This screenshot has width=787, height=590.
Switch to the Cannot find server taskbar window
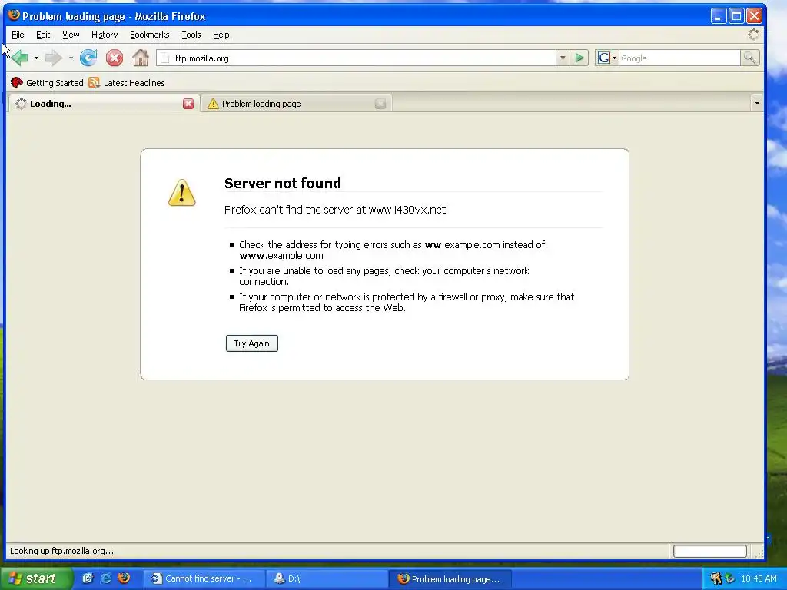[x=204, y=579]
